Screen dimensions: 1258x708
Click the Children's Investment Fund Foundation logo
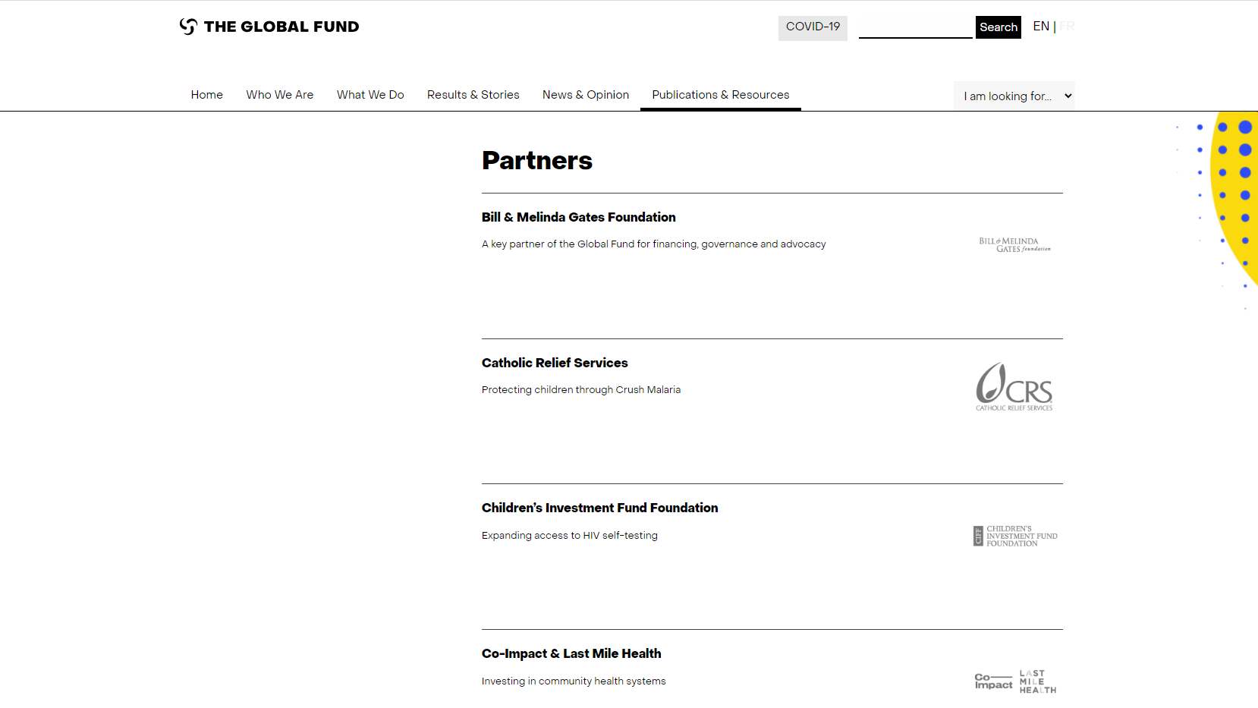click(1015, 536)
